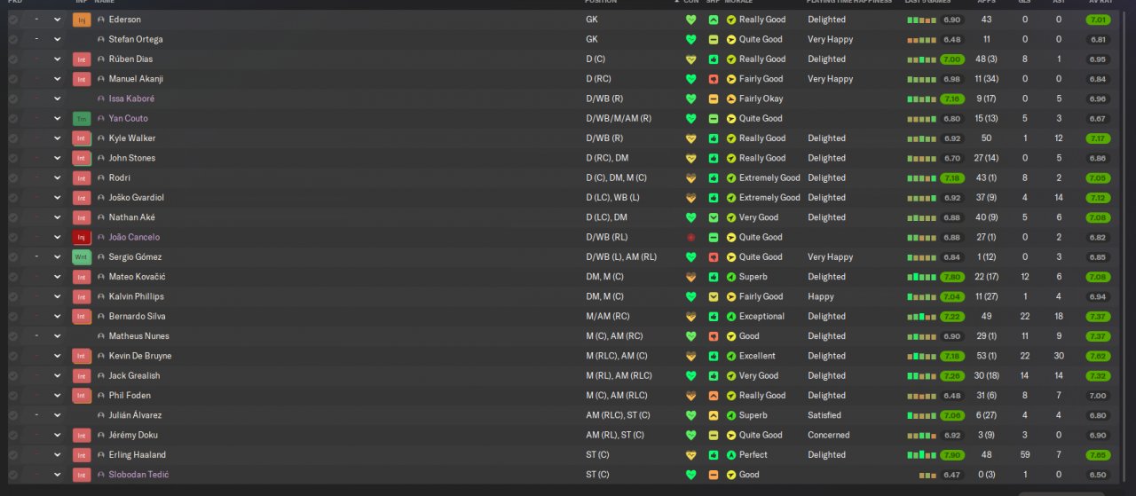The height and width of the screenshot is (496, 1136).
Task: Click Phil Foden's orange match sharpness icon
Action: coord(714,396)
